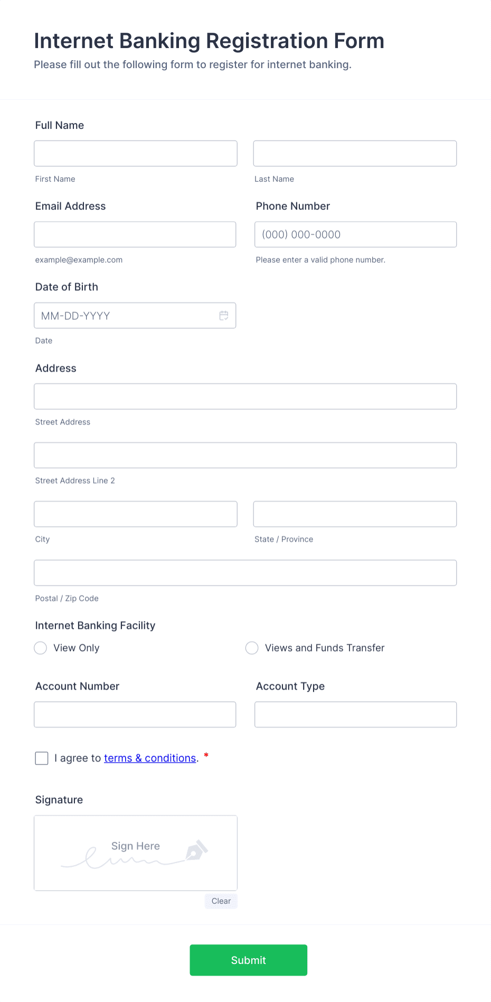The height and width of the screenshot is (1002, 491).
Task: Click inside the First Name field
Action: click(135, 153)
